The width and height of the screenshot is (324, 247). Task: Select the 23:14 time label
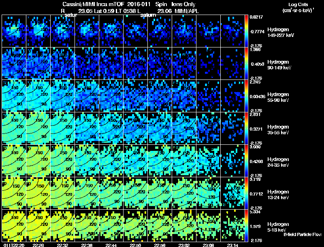coord(232,245)
